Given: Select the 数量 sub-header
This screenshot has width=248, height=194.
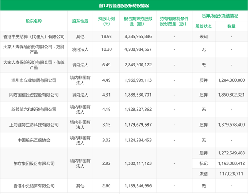Looking at the screenshot, I should pos(231,26).
